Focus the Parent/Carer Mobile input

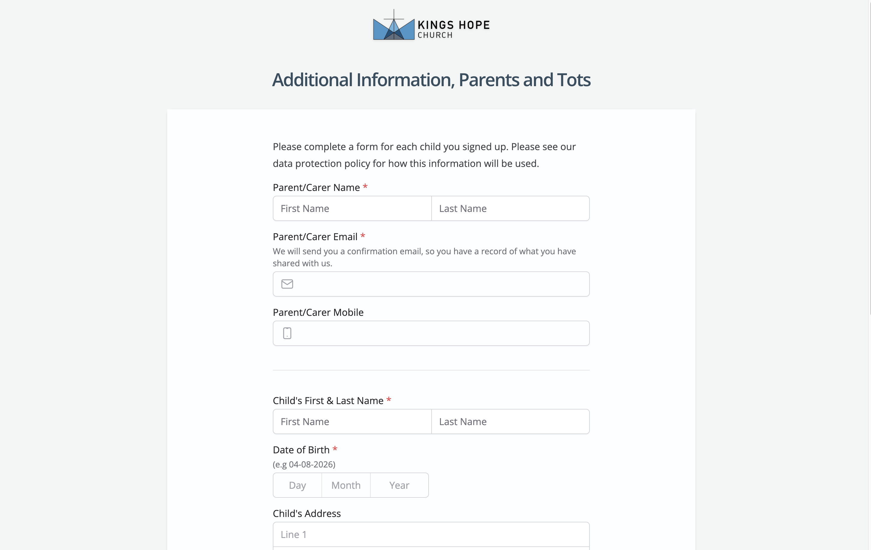[x=431, y=333]
